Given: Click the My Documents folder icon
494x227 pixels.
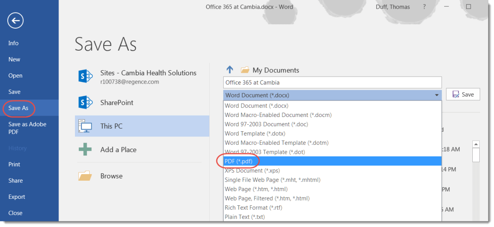Looking at the screenshot, I should [x=245, y=70].
